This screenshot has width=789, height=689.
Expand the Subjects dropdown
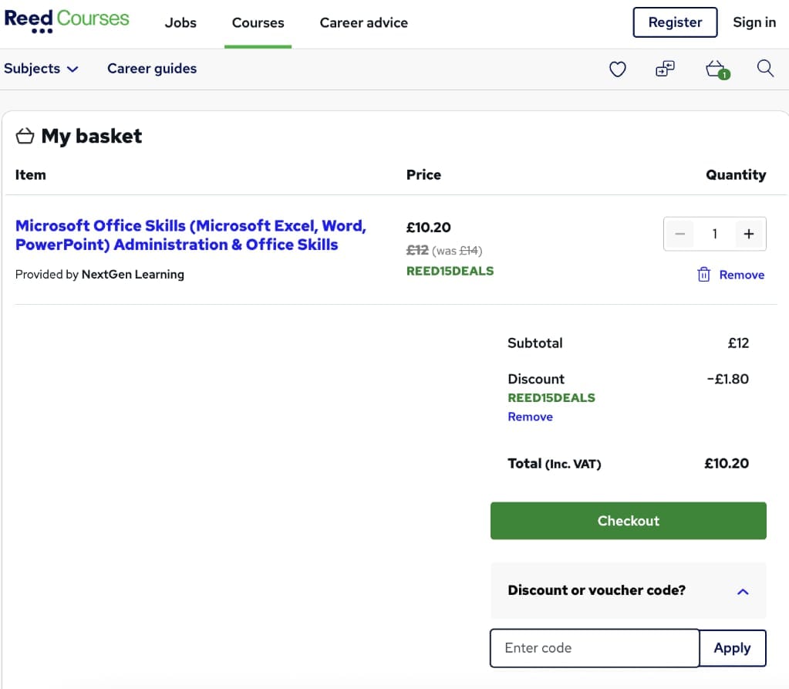click(41, 69)
